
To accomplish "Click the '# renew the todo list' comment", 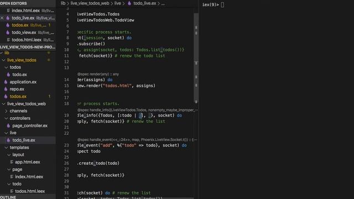I will [140, 56].
